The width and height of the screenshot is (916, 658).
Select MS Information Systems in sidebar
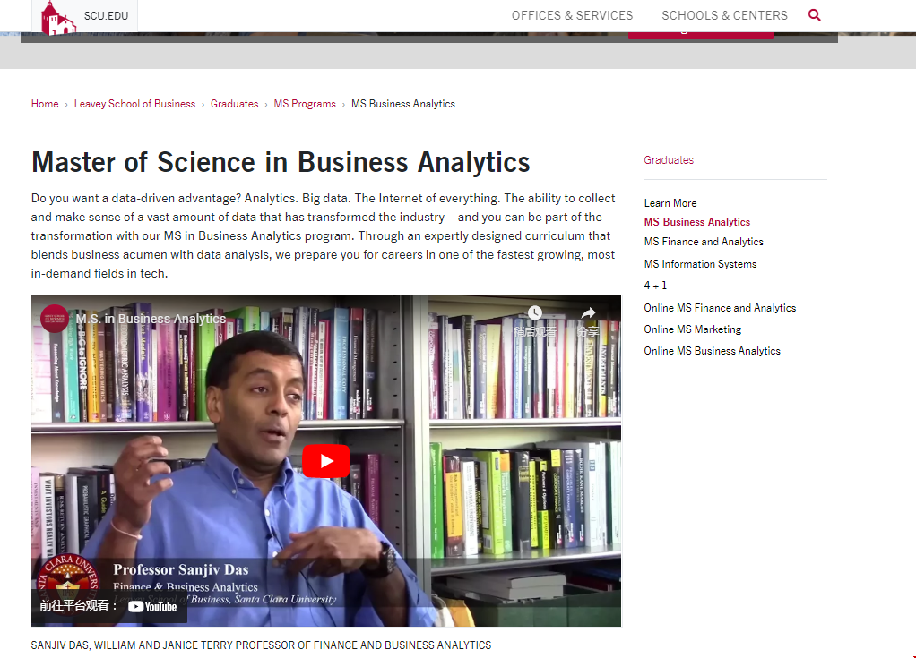coord(700,264)
